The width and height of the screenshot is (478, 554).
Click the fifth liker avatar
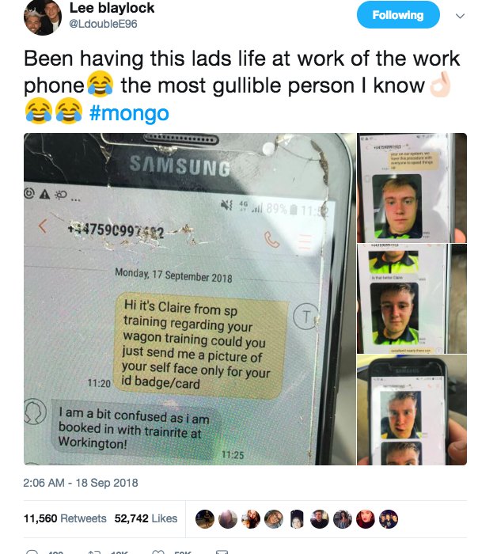[297, 519]
